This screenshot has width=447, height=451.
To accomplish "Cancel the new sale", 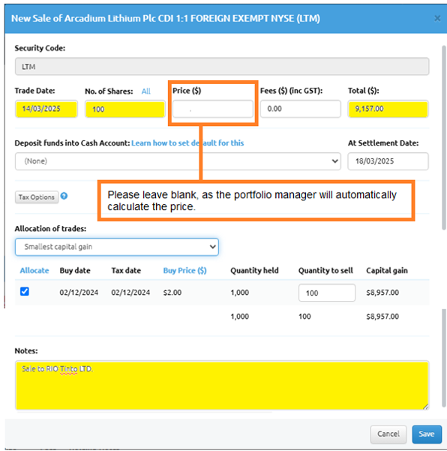I will [388, 434].
